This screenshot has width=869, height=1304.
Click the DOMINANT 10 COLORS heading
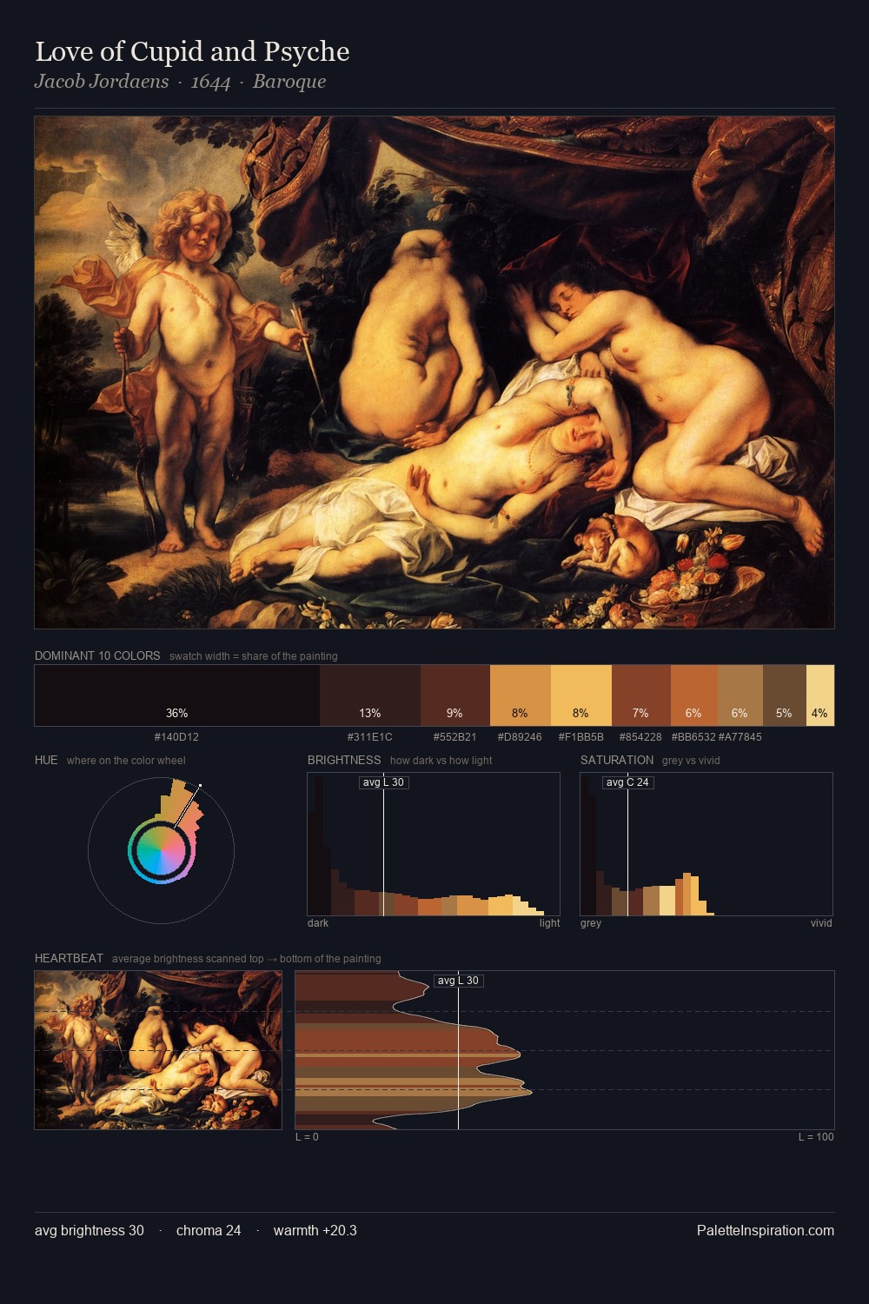97,655
